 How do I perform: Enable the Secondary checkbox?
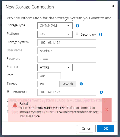point(77,34)
